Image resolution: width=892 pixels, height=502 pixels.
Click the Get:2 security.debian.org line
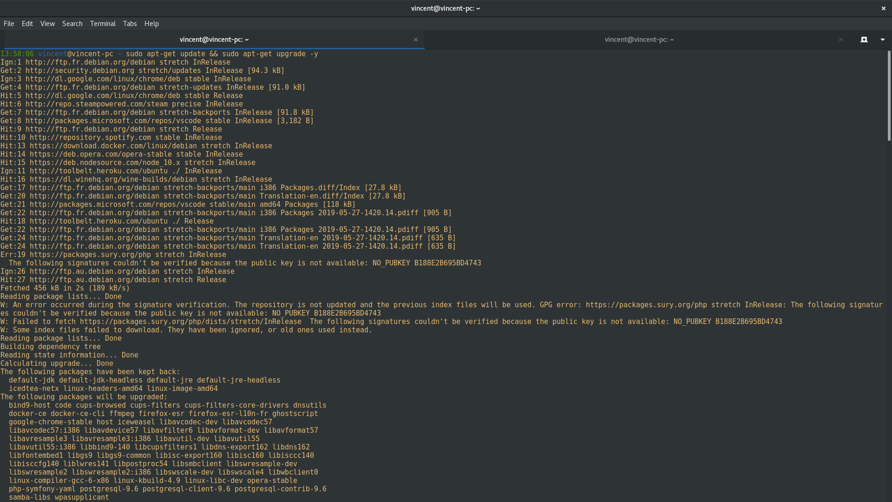(x=143, y=71)
